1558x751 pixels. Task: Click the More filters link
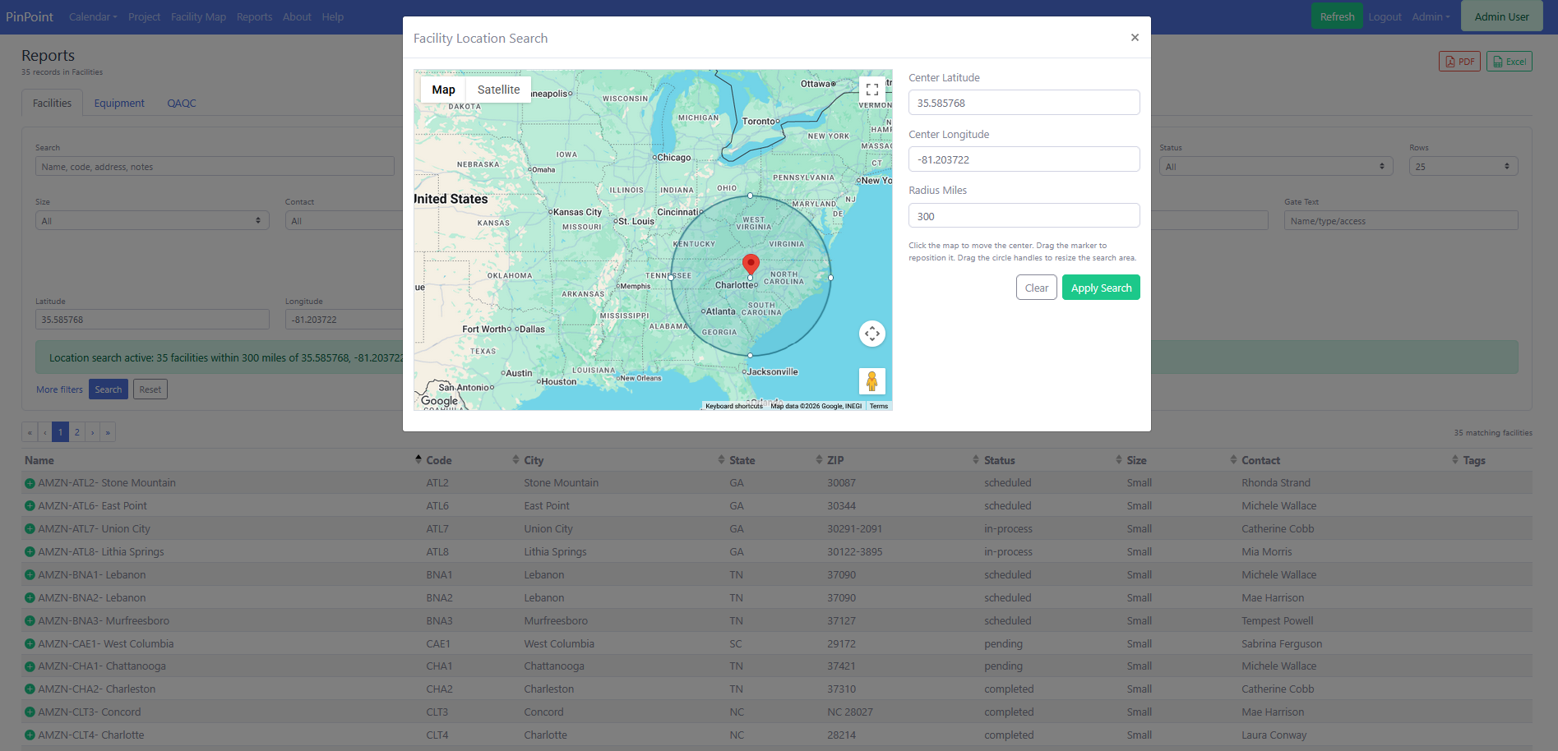[59, 389]
